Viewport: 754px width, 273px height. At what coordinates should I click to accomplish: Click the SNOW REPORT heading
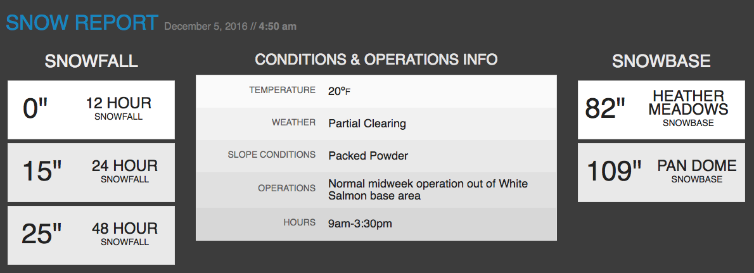tap(82, 23)
